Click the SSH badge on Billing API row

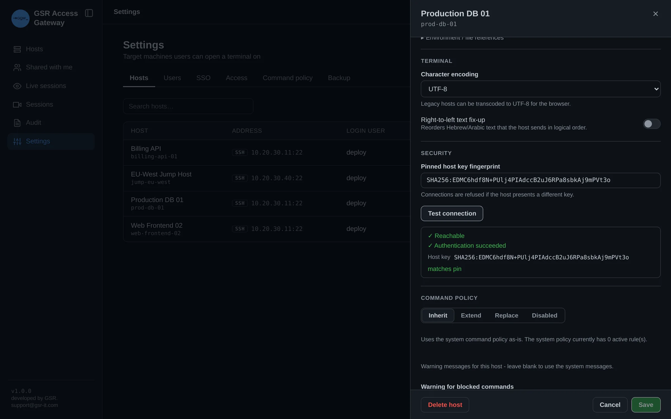tap(240, 153)
